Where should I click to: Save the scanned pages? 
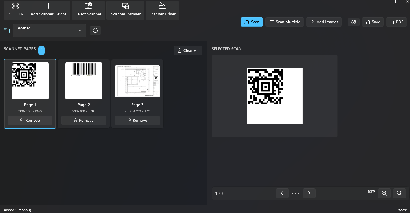coord(373,22)
